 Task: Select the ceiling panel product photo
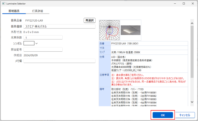tap(131, 30)
